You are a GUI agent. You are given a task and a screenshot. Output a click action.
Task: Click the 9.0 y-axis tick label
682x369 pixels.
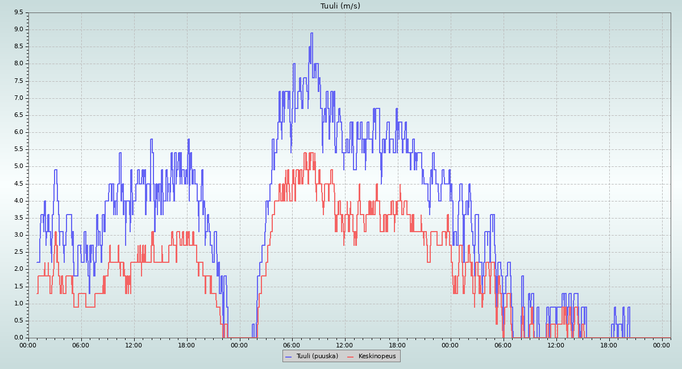(18, 30)
